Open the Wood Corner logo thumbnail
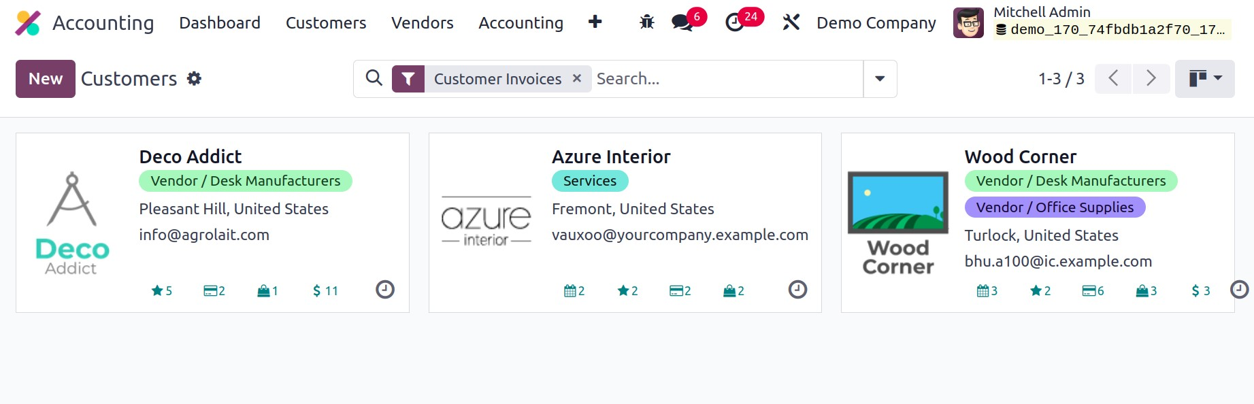 click(897, 222)
